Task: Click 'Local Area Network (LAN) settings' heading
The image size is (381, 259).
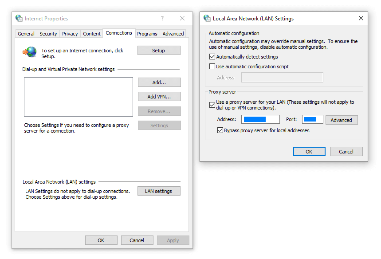Action: click(x=59, y=182)
